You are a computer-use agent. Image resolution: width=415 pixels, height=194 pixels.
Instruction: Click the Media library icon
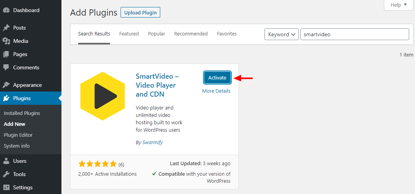click(6, 41)
